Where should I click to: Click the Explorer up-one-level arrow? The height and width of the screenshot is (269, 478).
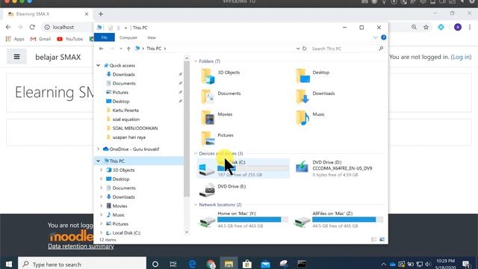128,49
